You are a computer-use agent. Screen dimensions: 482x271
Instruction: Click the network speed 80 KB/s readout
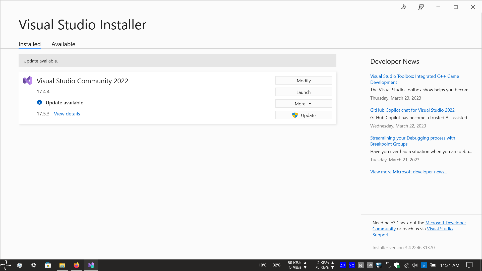coord(297,265)
